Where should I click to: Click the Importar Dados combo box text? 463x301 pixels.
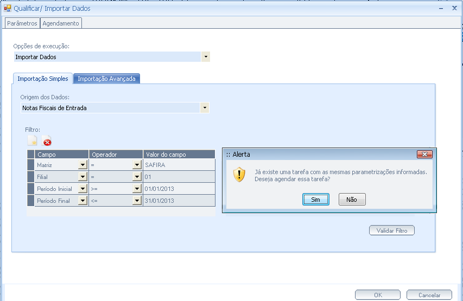36,57
